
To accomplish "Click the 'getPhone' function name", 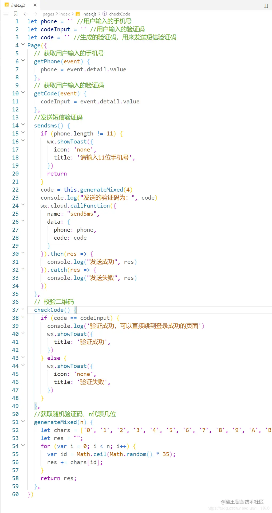I will 47,61.
